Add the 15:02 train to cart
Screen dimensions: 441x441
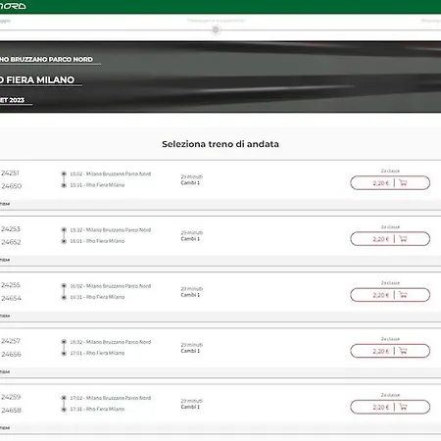[403, 183]
